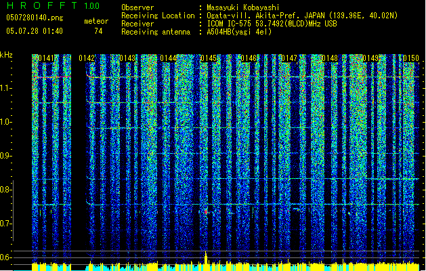Click the 1.1 frequency axis label

point(6,88)
